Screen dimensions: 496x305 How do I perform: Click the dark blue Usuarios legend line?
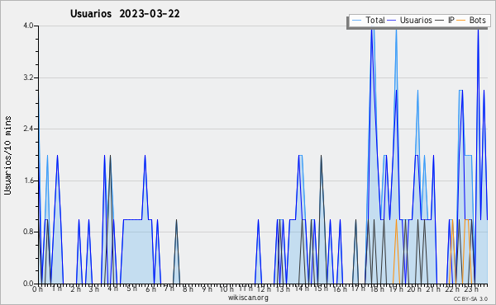point(392,21)
